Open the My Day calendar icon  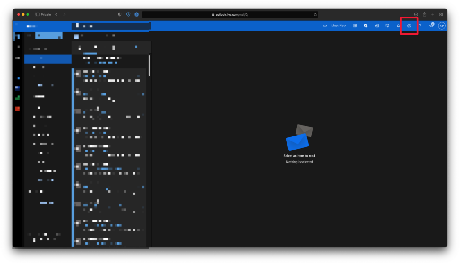pyautogui.click(x=388, y=26)
